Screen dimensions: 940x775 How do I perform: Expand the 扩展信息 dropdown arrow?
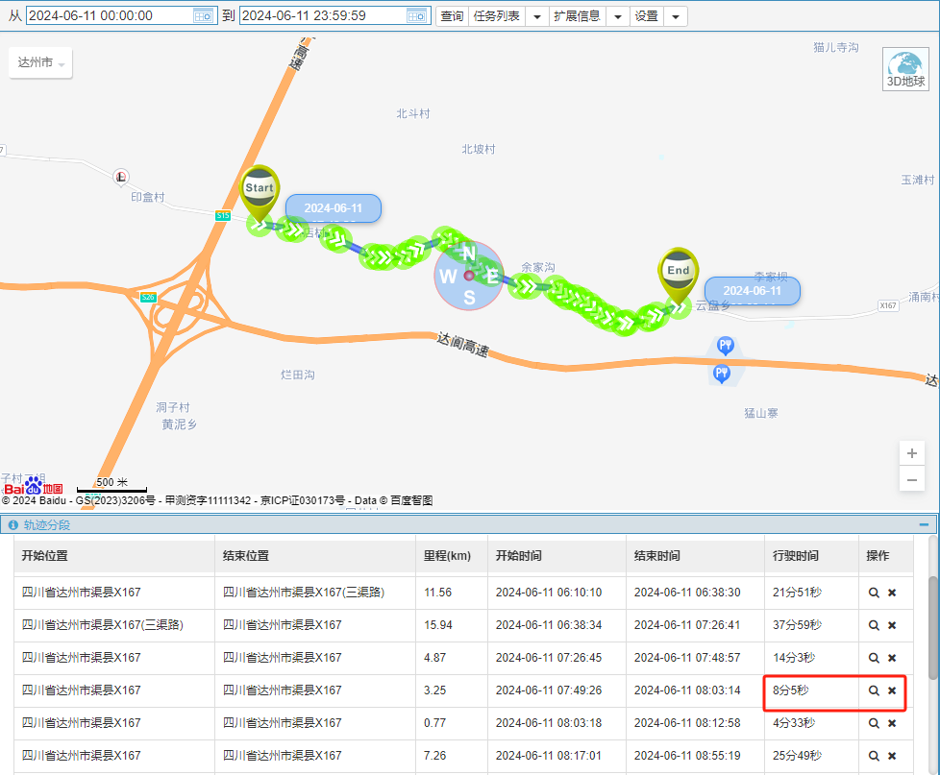click(617, 16)
